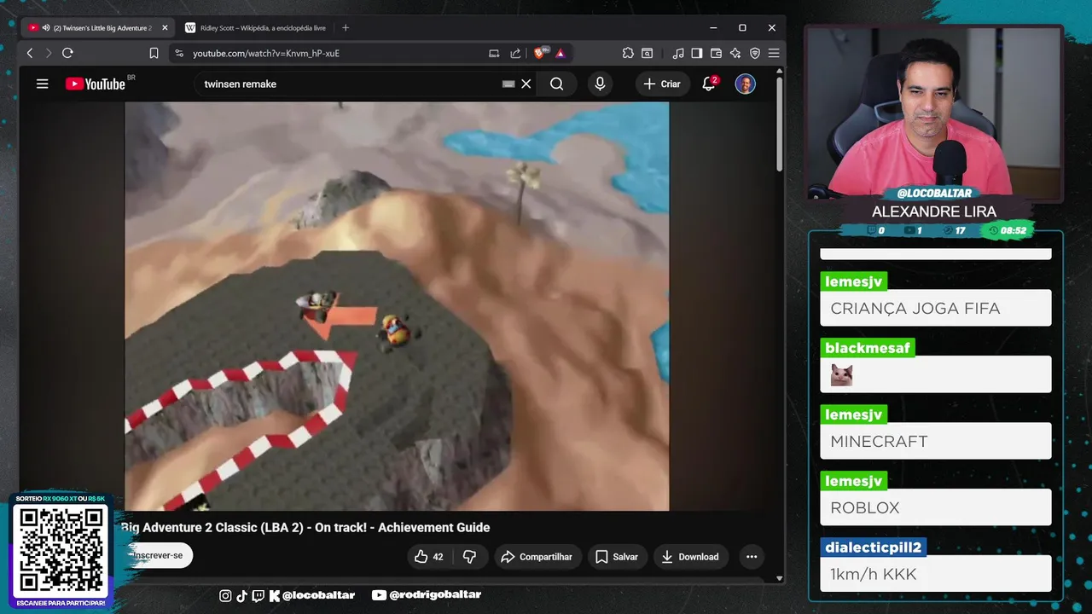Open the Brave Wallet icon
Viewport: 1092px width, 614px height.
click(x=716, y=53)
